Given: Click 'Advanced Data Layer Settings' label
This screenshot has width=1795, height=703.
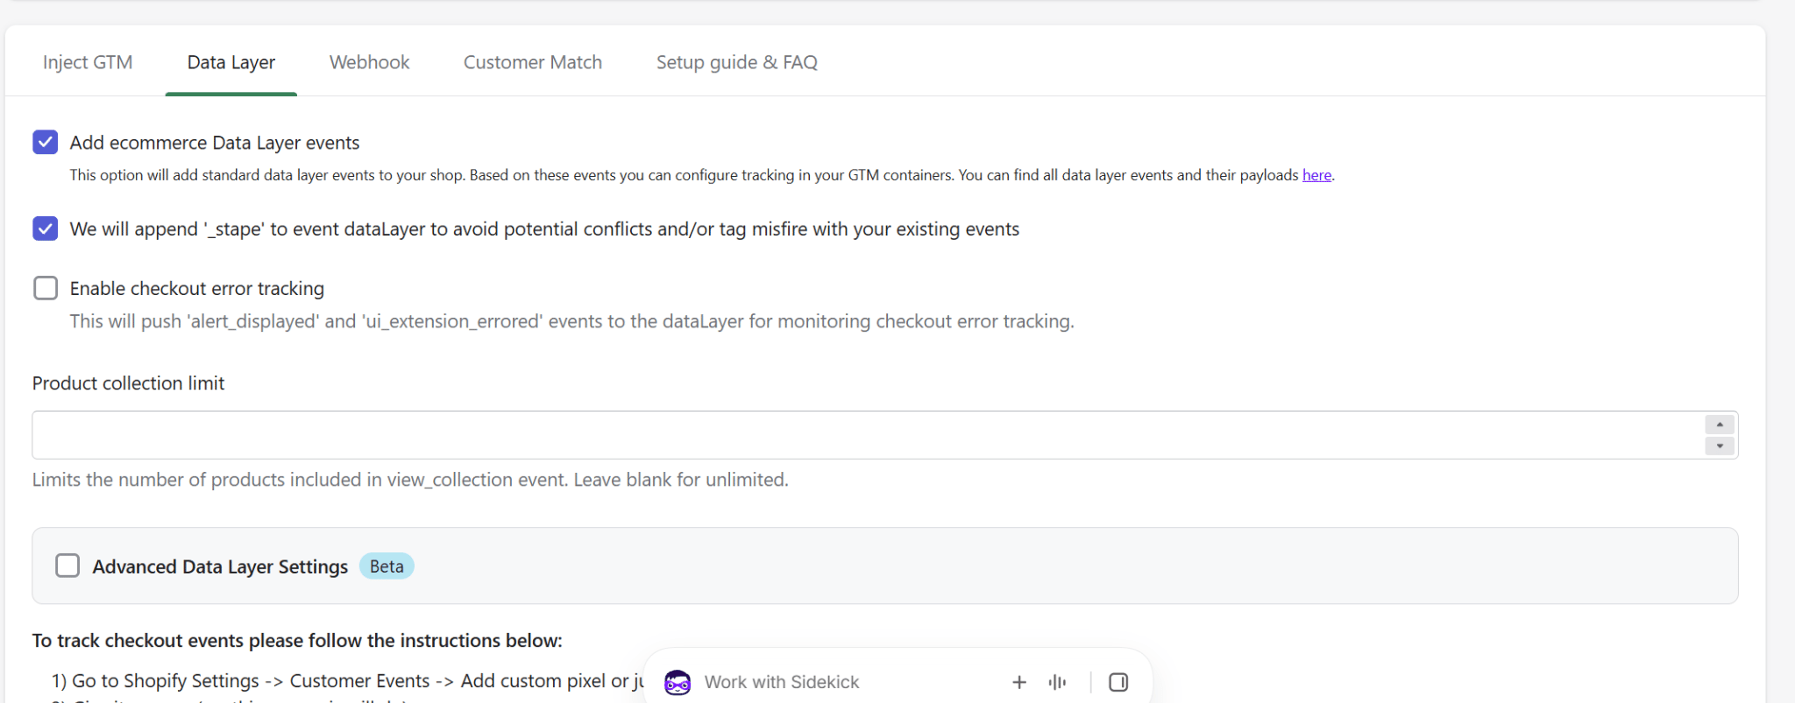Looking at the screenshot, I should coord(220,567).
